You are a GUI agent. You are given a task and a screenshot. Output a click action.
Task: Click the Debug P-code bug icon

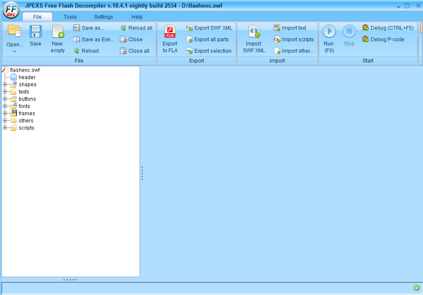point(366,39)
